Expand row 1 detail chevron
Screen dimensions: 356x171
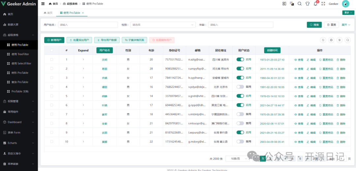83,59
